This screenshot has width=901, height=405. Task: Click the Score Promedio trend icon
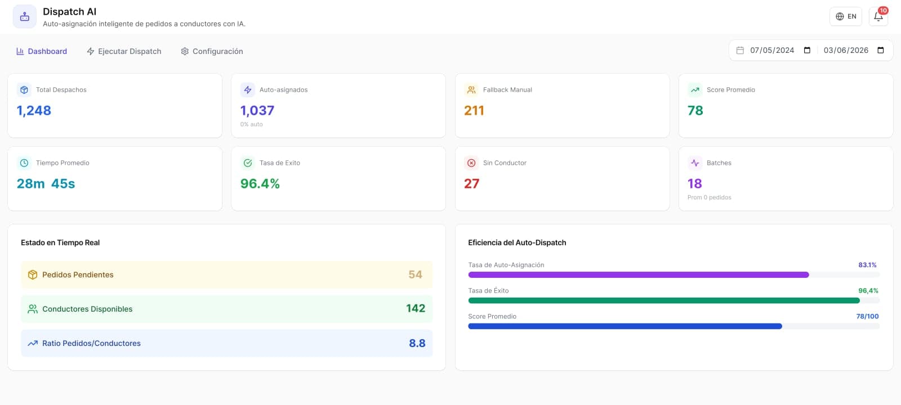point(695,89)
